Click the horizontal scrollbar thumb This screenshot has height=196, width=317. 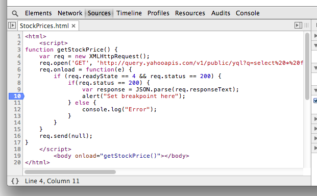(x=70, y=172)
